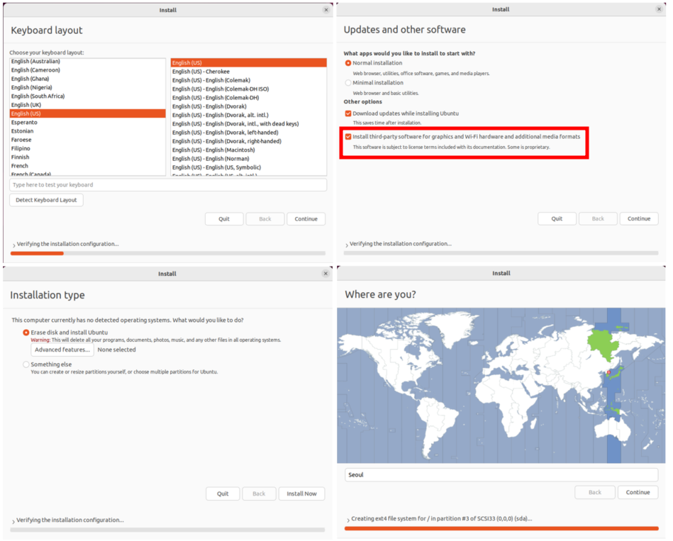Click Back in Updates and other software

598,218
